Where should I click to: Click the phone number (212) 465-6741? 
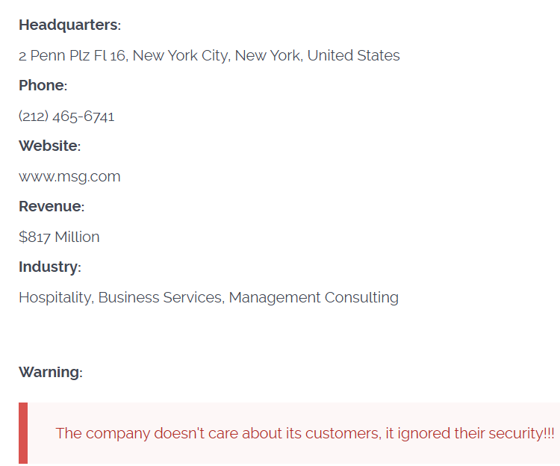pos(66,116)
